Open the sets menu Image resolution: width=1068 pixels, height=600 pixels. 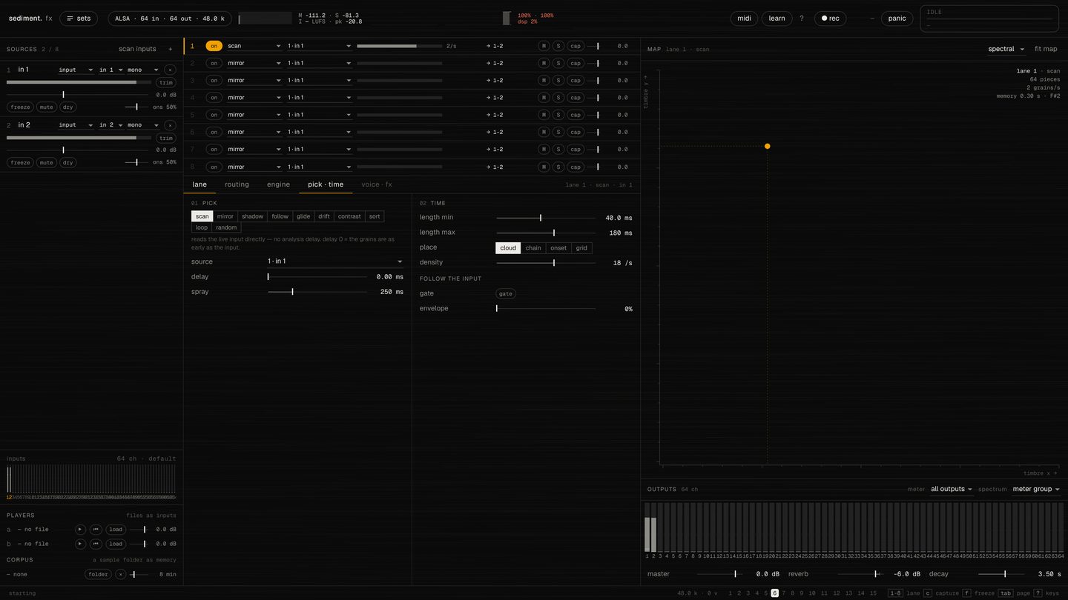tap(79, 19)
